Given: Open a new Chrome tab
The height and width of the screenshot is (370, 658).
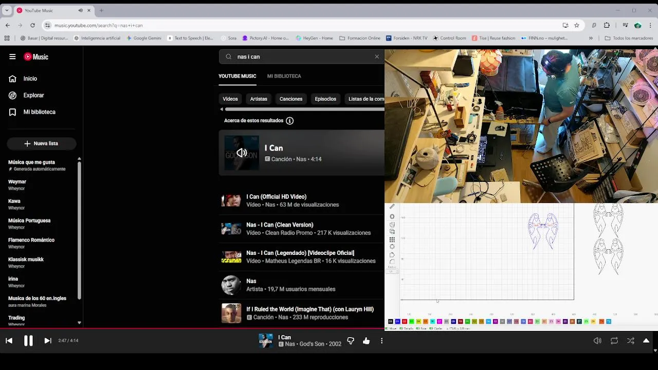Looking at the screenshot, I should click(x=101, y=10).
